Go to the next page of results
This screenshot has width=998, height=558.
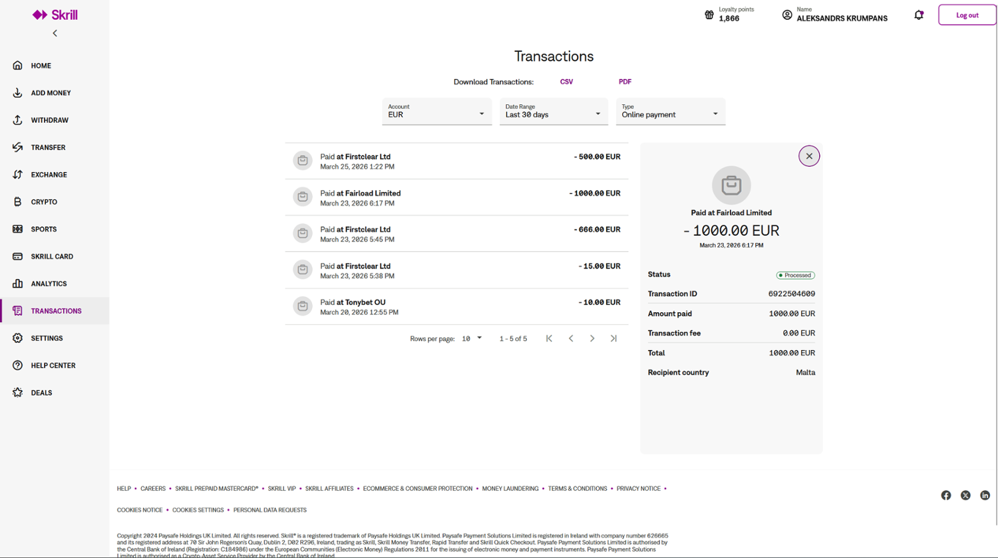(592, 339)
